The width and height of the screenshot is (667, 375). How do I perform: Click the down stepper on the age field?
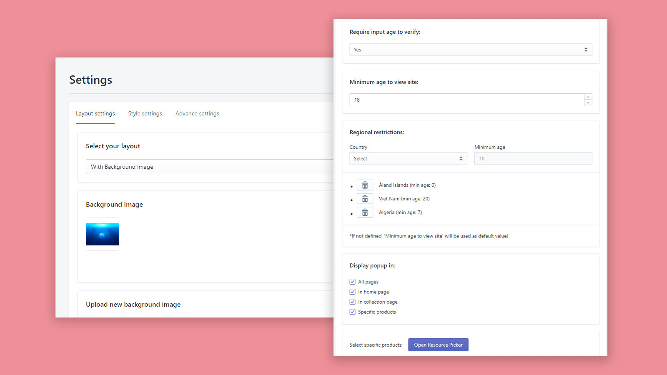588,102
